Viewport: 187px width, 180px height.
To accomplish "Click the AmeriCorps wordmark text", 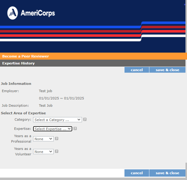I will 38,13.
